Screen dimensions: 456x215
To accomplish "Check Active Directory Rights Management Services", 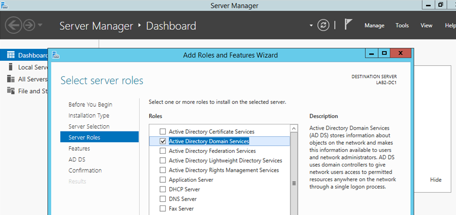I will point(163,170).
